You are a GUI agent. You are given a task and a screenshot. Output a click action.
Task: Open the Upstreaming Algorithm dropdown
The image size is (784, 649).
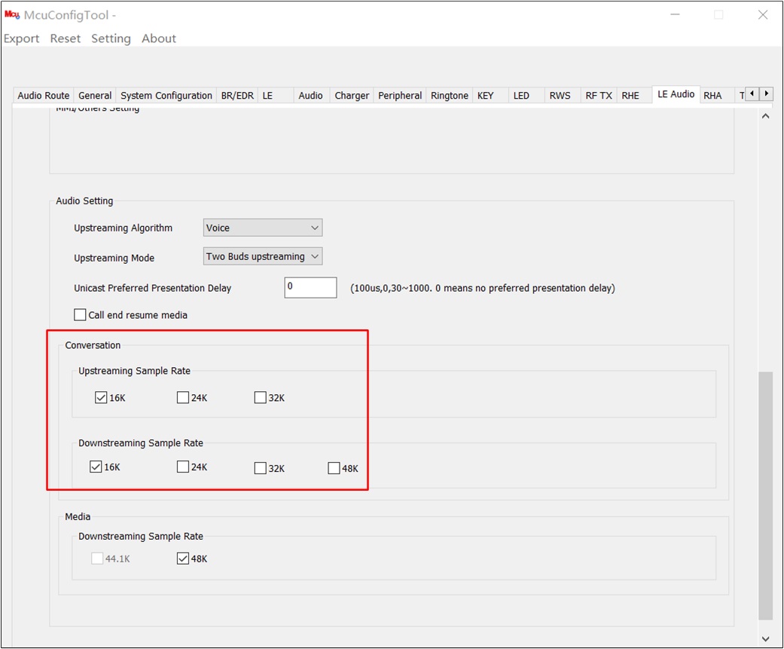click(263, 228)
